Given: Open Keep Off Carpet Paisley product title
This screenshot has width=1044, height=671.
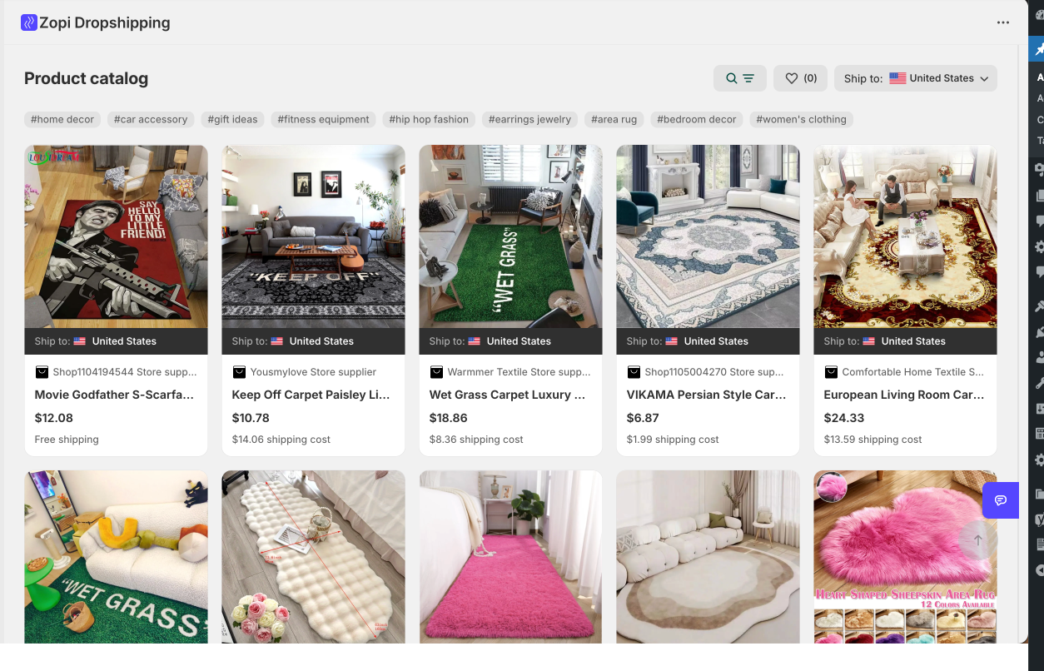Looking at the screenshot, I should click(x=311, y=395).
